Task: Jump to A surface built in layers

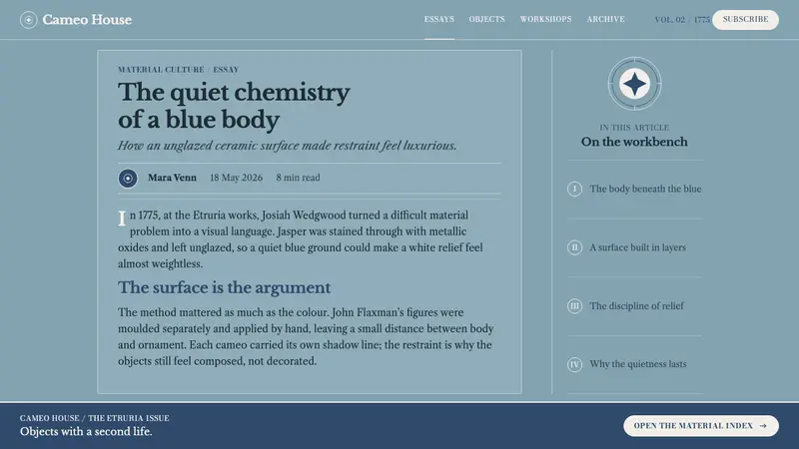Action: 635,247
